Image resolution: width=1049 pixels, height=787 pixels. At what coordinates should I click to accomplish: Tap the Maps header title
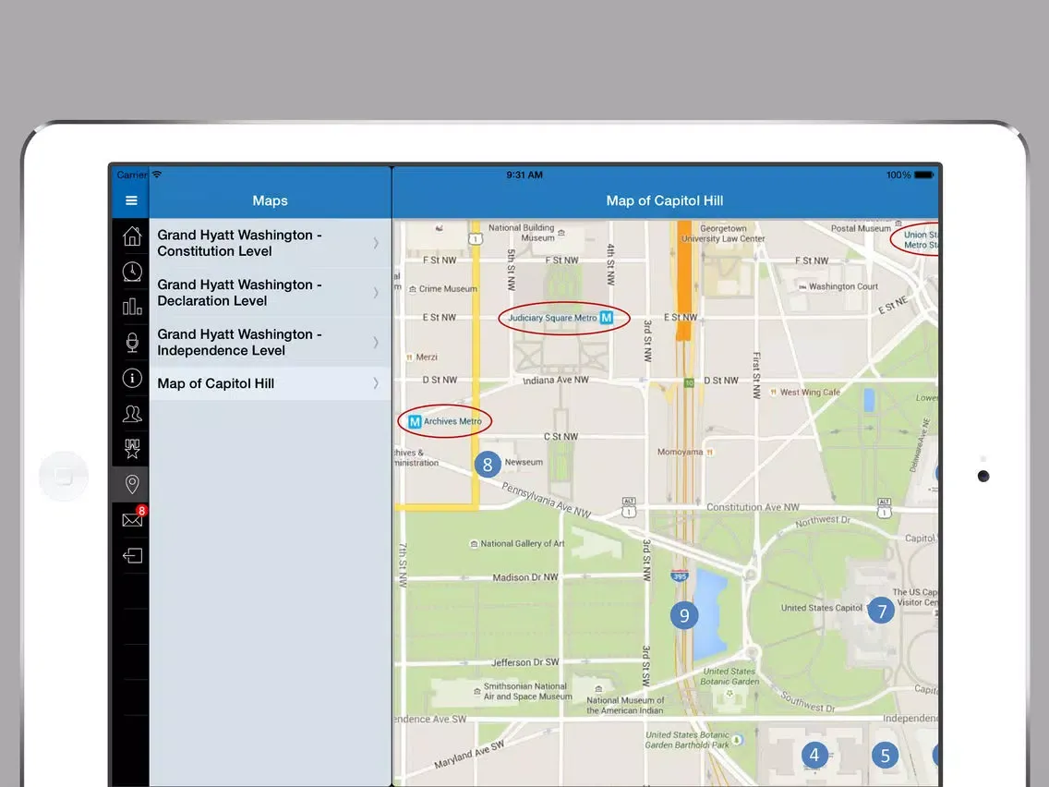click(270, 200)
